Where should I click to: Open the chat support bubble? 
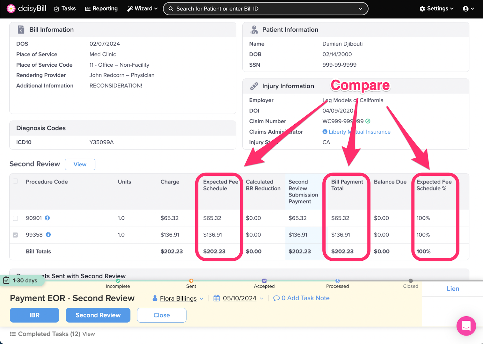(466, 326)
